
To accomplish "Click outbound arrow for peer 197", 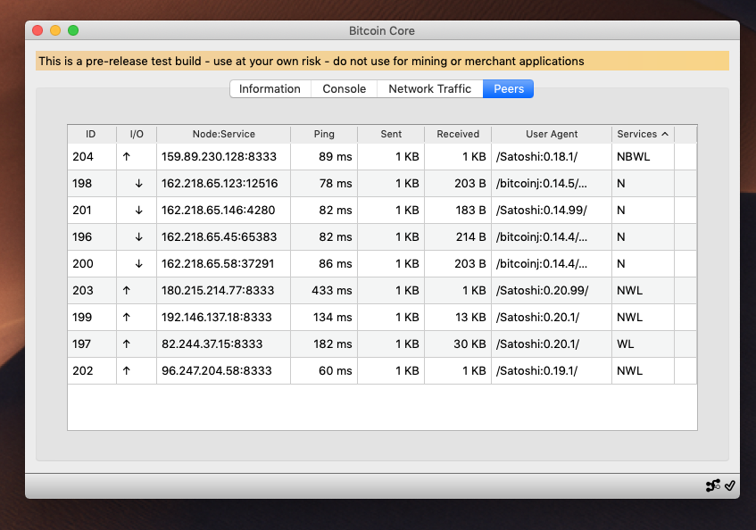I will point(127,344).
